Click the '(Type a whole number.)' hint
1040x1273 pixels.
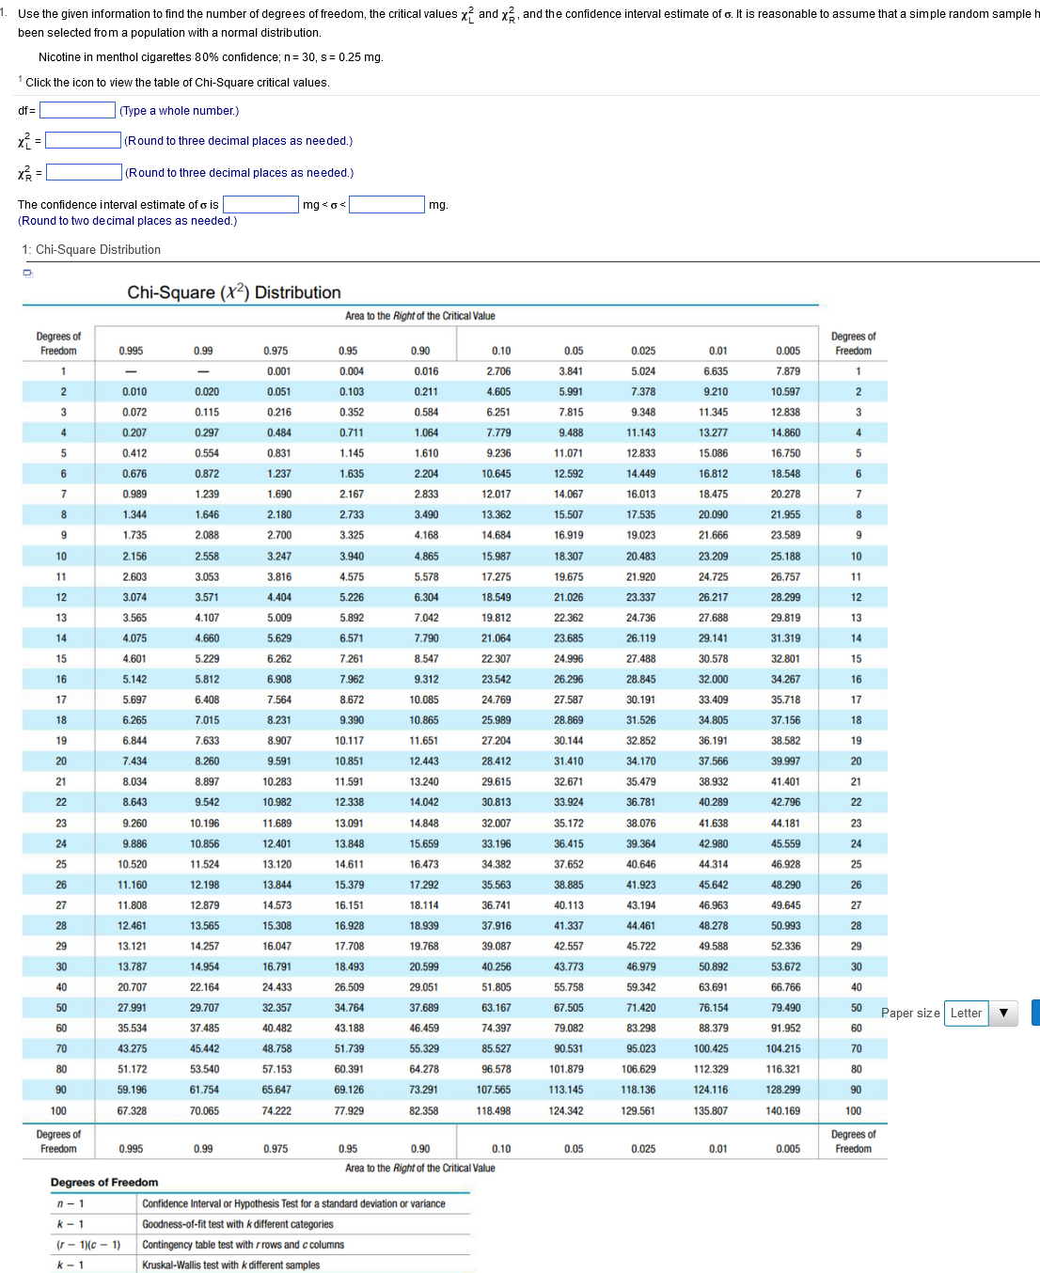click(179, 111)
